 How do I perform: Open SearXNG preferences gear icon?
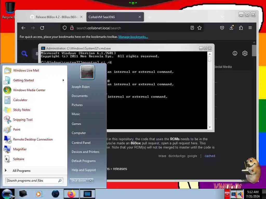click(245, 53)
